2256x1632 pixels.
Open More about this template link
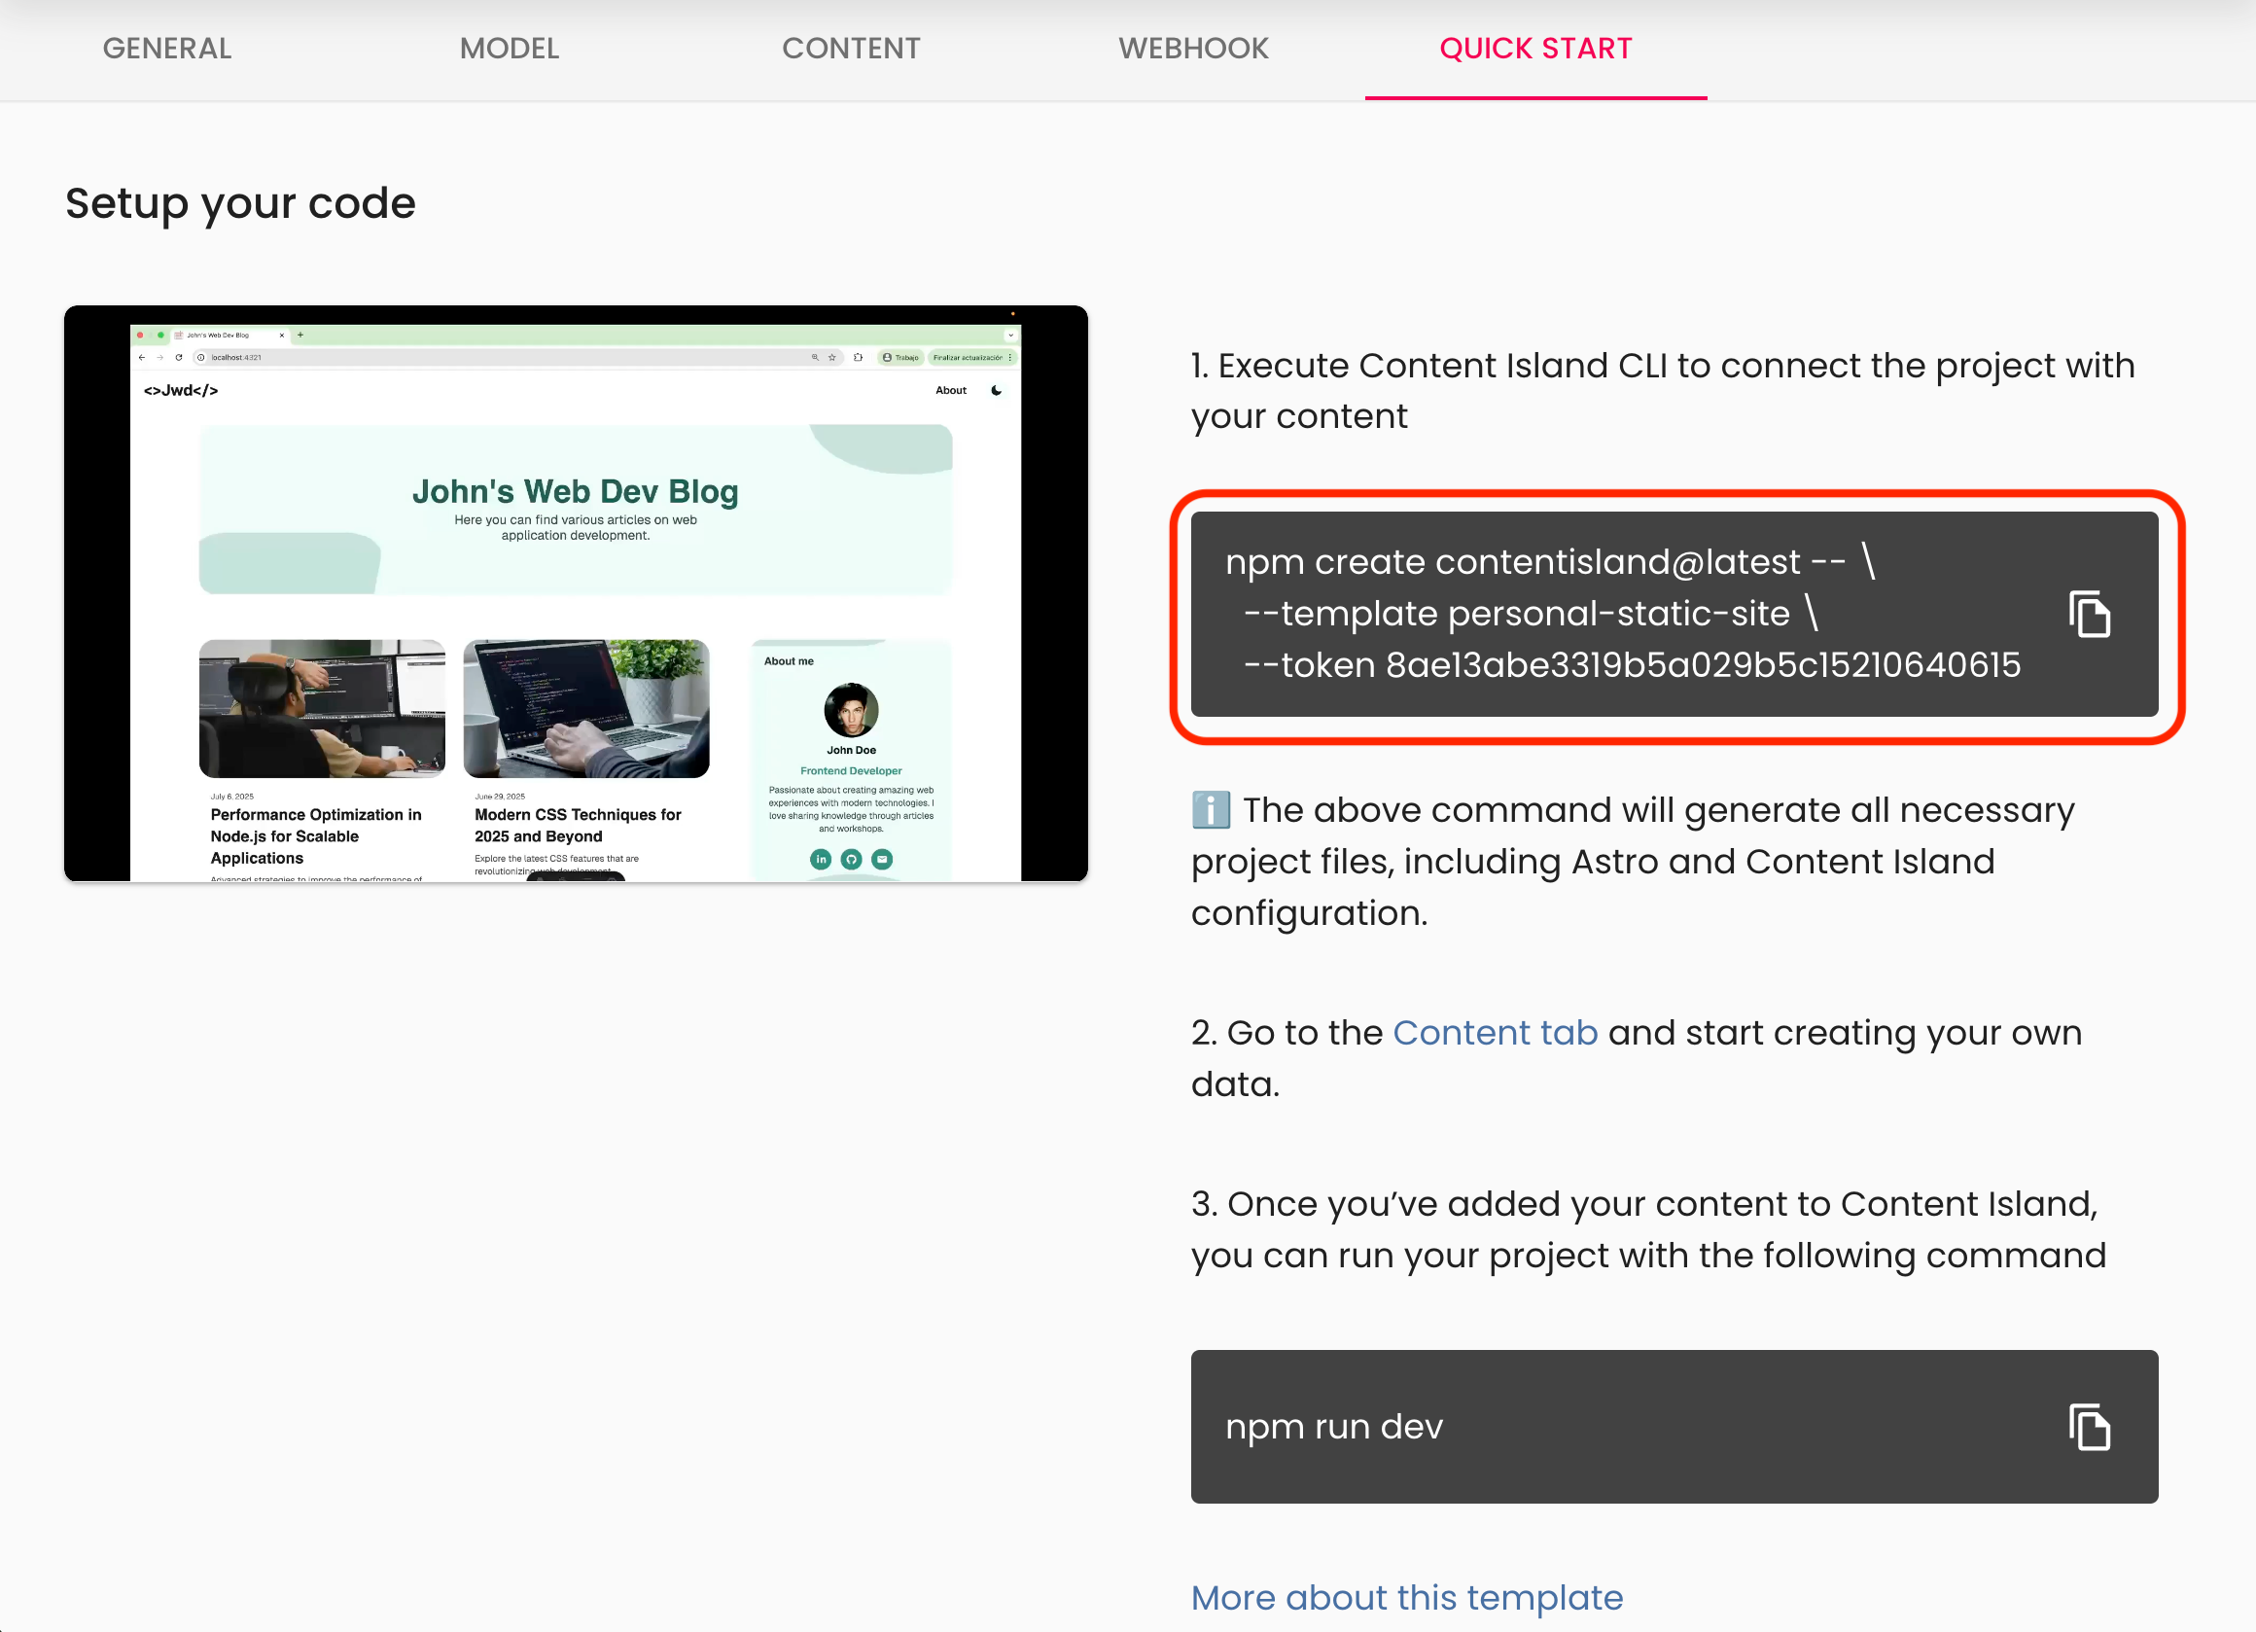[1406, 1597]
